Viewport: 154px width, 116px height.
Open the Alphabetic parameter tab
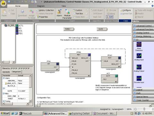click(6, 72)
